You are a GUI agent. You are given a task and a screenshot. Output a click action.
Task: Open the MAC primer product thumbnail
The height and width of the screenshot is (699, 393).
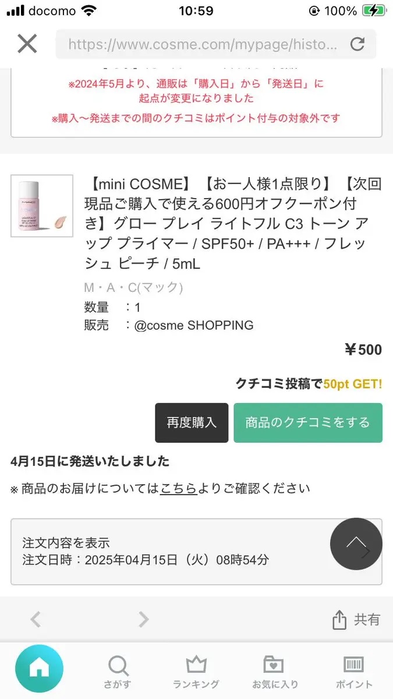pyautogui.click(x=42, y=206)
